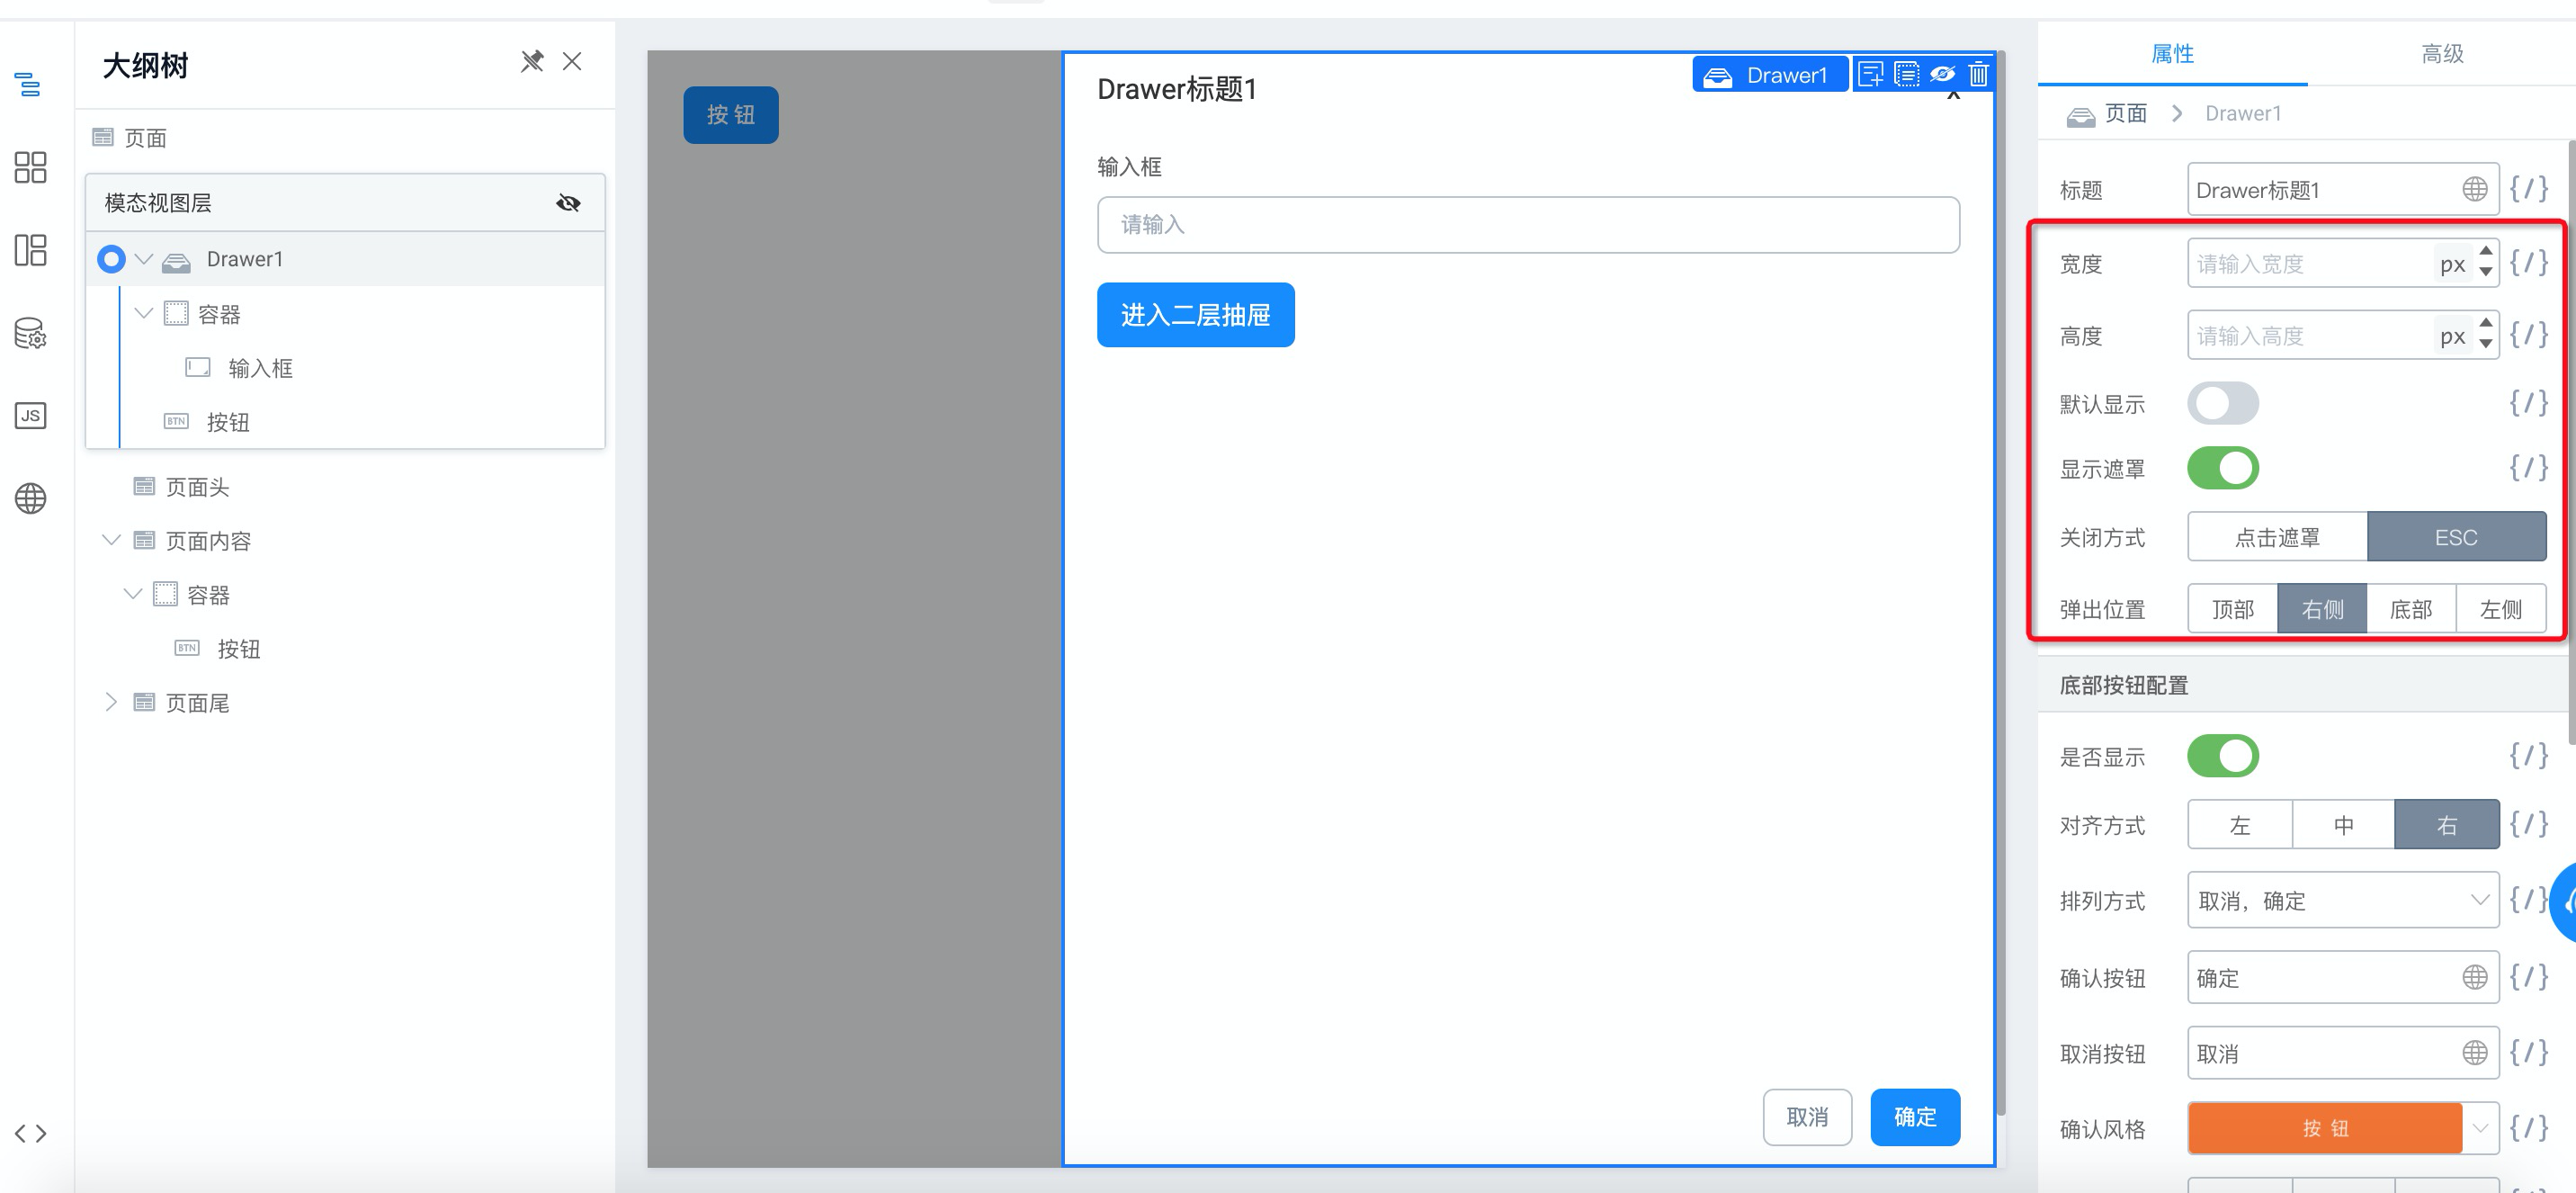
Task: Select the Drawer1 radio indicator
Action: (111, 259)
